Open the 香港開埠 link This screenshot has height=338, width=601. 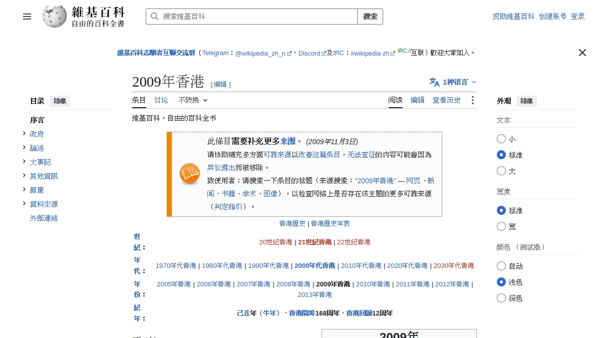click(x=302, y=313)
